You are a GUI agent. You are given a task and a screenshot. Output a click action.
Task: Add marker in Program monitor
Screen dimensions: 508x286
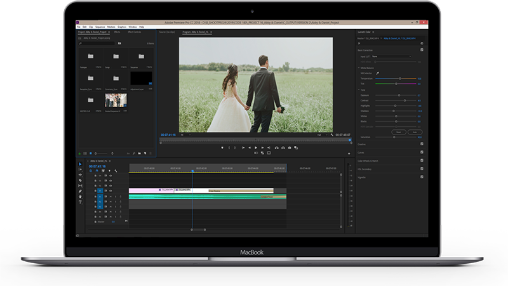click(222, 148)
